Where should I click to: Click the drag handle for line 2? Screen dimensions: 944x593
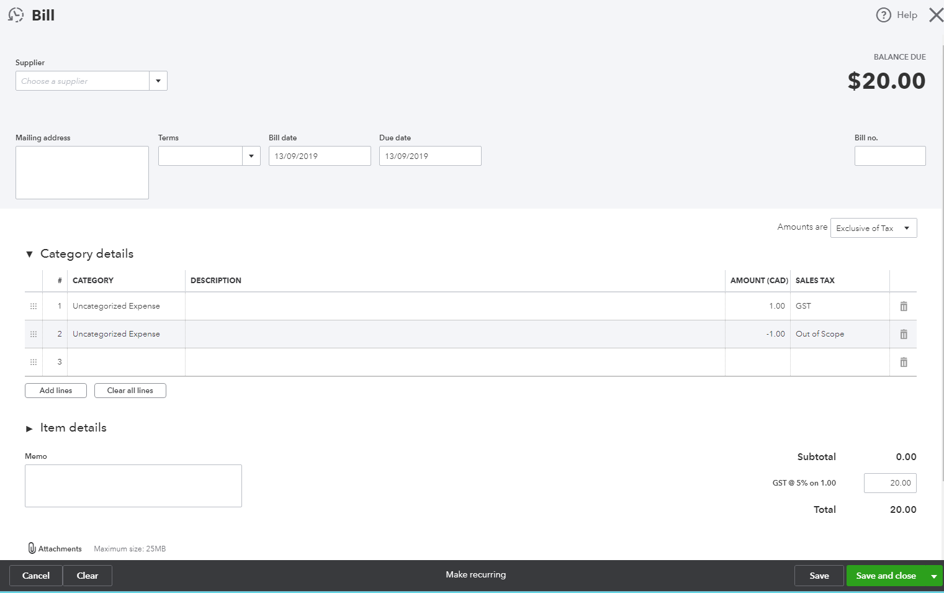(x=34, y=334)
